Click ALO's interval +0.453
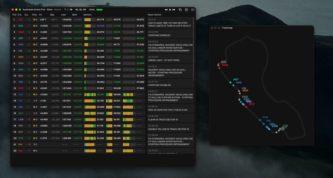This screenshot has height=178, width=333. (x=44, y=113)
